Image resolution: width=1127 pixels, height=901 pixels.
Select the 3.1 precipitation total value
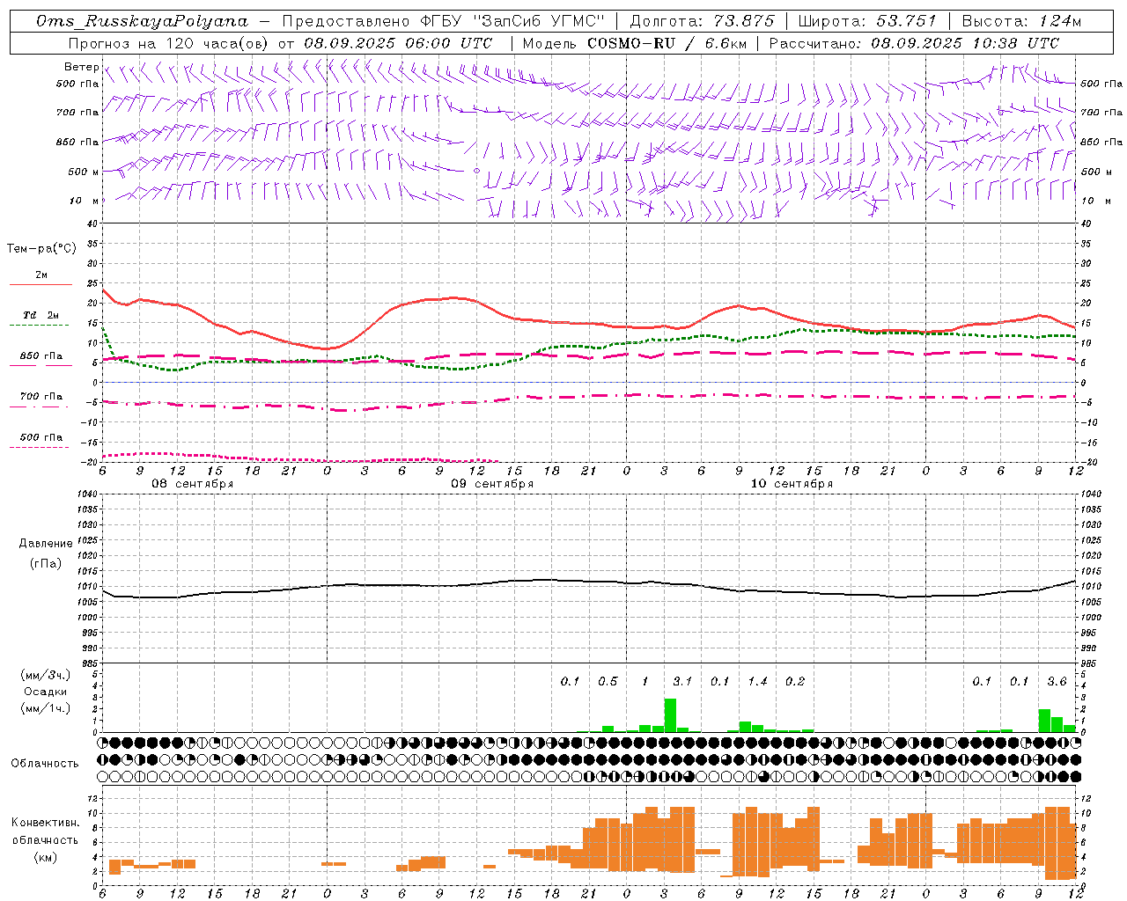point(682,681)
